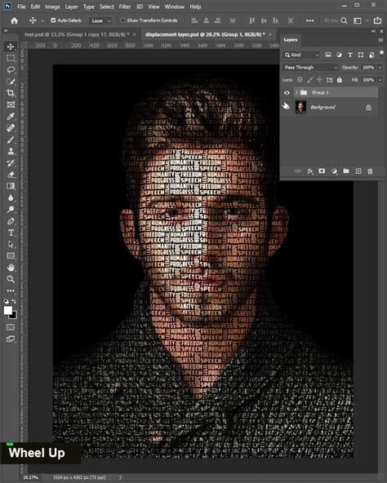Click Create new layer icon
Screen dimensions: 387x483
(358, 171)
